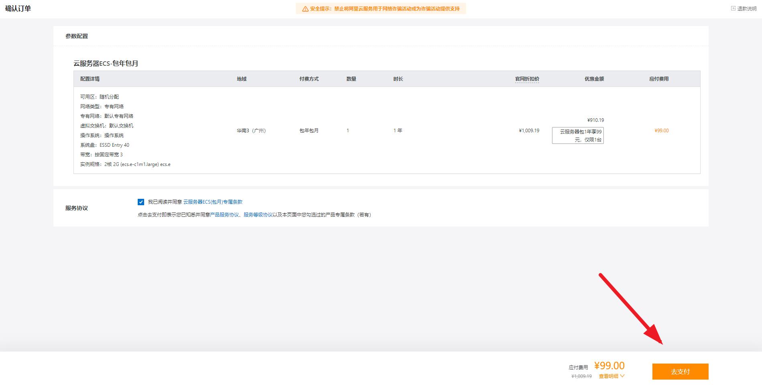Click the 去支付 payment button
The image size is (762, 386).
[680, 372]
